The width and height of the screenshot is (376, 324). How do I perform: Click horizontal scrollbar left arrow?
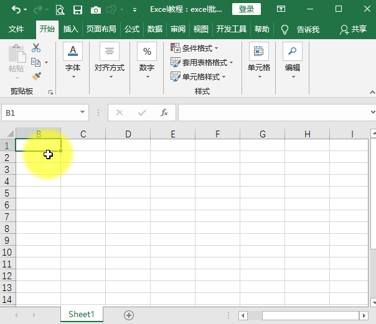pos(243,315)
